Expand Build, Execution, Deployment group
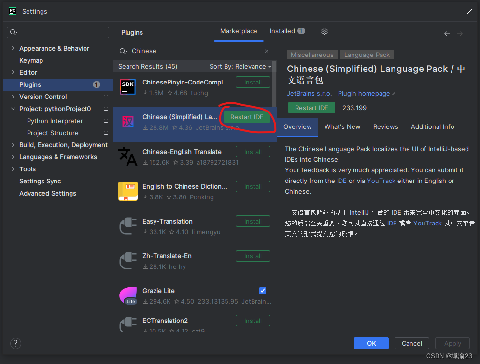The image size is (480, 364). [13, 145]
